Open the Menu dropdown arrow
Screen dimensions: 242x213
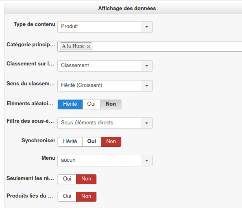click(x=146, y=161)
